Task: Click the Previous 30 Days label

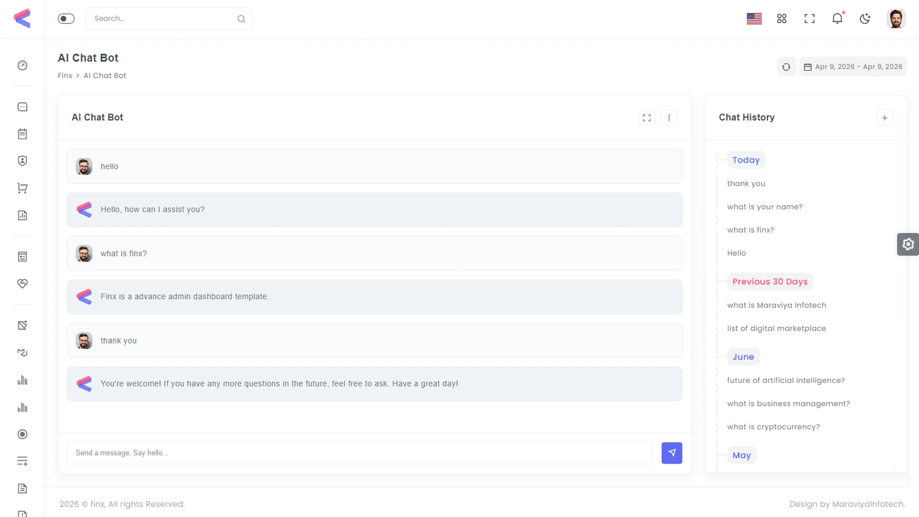Action: [x=770, y=281]
